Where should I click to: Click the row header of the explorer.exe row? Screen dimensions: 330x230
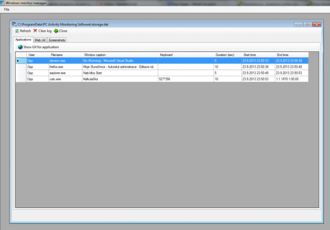(21, 73)
